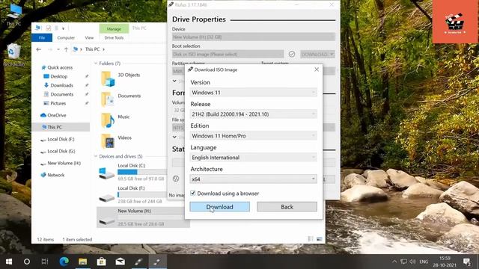Open Desktop in navigation pane
479x269 pixels.
[59, 76]
